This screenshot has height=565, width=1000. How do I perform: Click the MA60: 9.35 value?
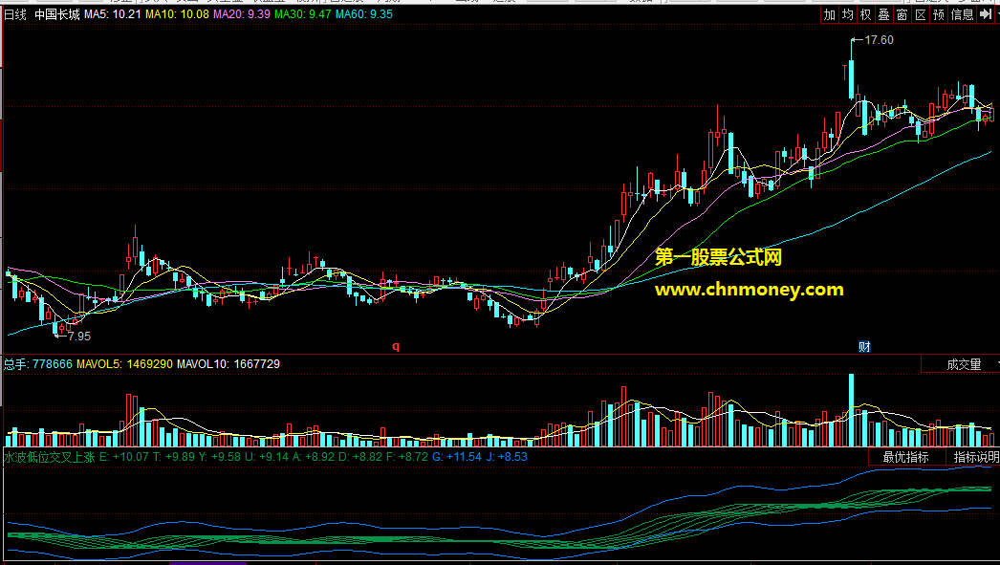364,14
